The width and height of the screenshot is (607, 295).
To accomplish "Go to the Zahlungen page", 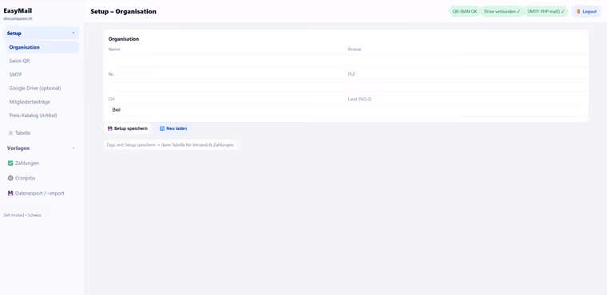I will [27, 163].
